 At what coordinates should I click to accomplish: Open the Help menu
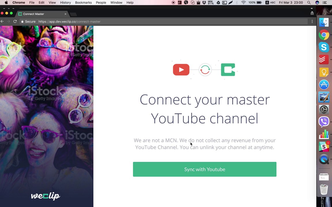coord(130,3)
